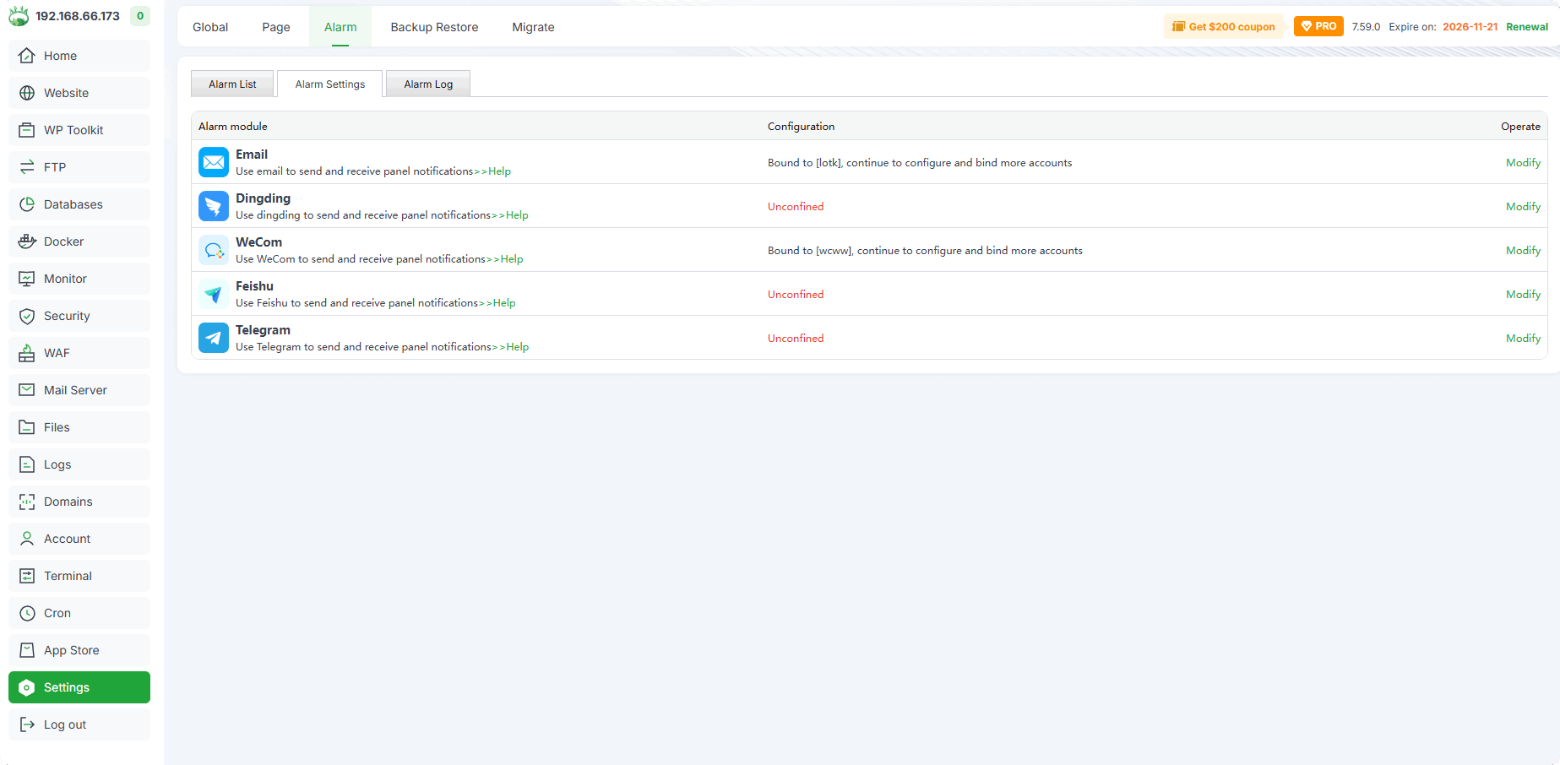The width and height of the screenshot is (1560, 765).
Task: Modify the Email alarm configuration
Action: click(1523, 163)
